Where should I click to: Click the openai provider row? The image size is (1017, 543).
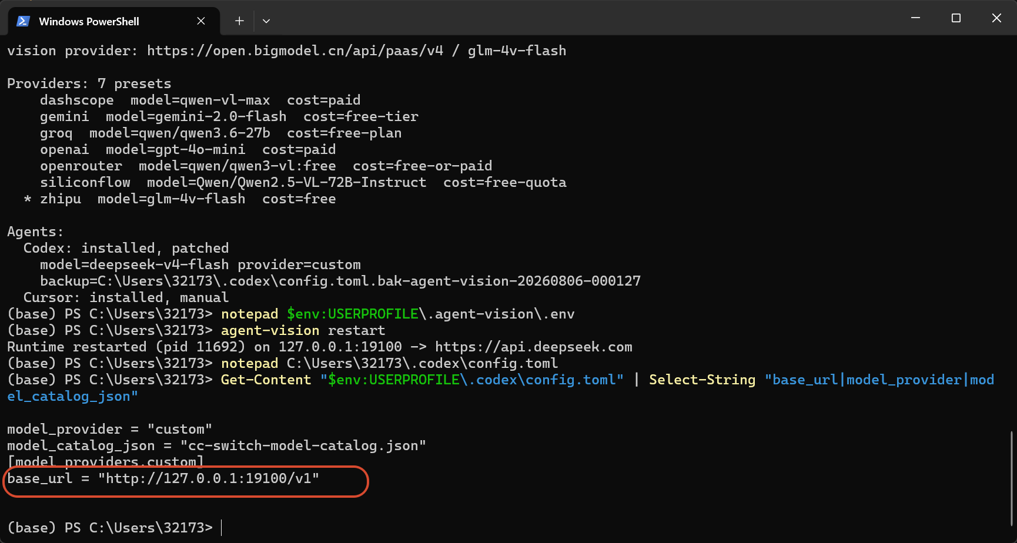point(188,150)
